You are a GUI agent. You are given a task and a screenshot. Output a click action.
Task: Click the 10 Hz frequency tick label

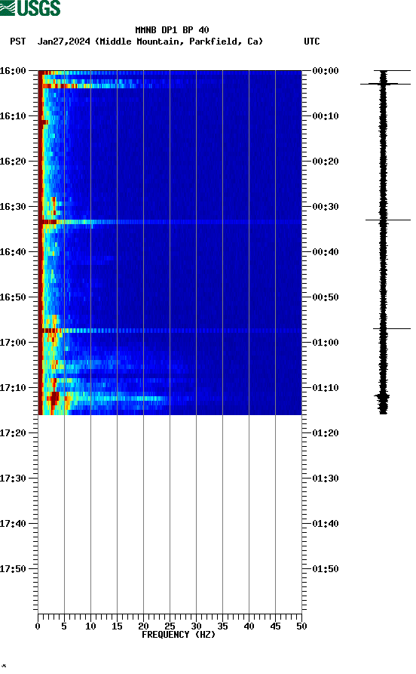pos(90,626)
